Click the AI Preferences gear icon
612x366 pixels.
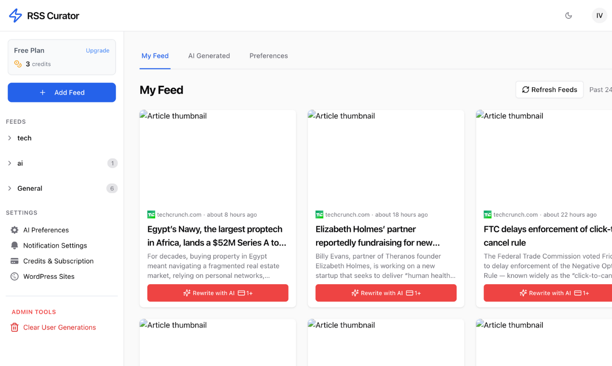14,230
